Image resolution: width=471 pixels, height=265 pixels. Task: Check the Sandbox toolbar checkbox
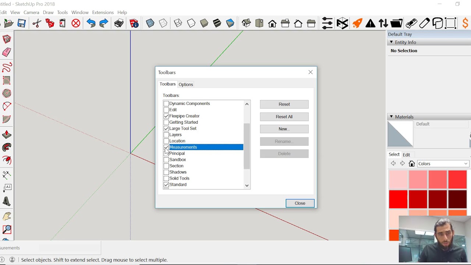click(166, 160)
